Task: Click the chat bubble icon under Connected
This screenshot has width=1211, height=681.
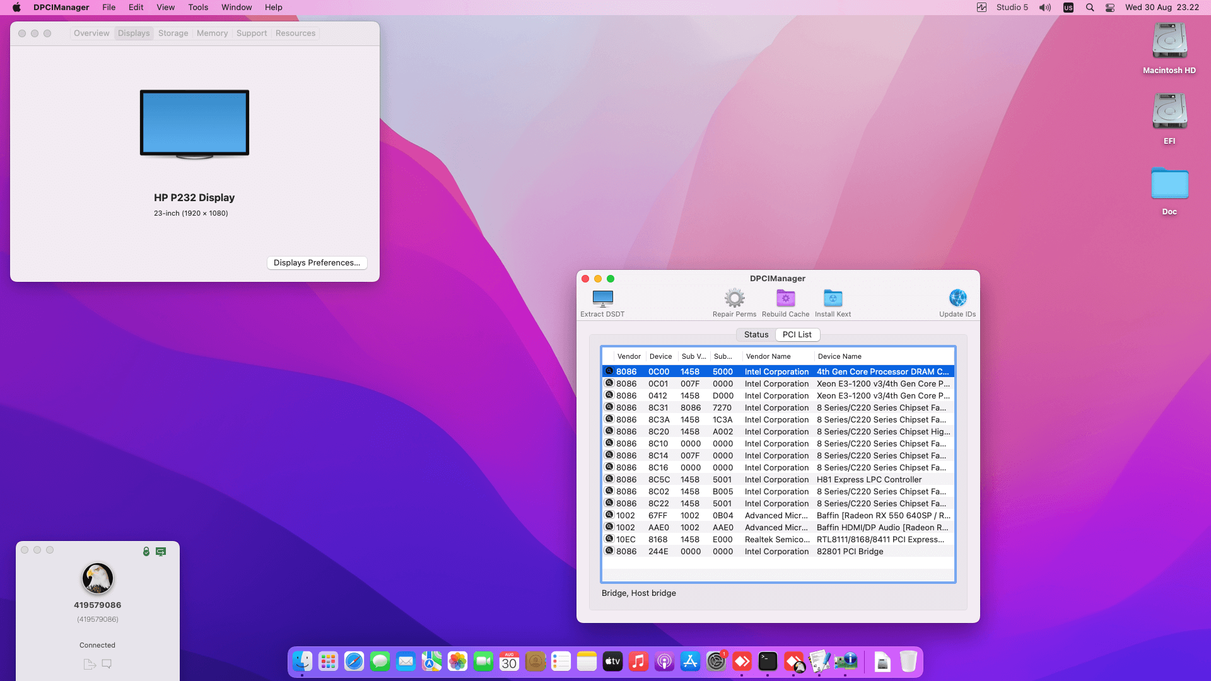Action: [107, 664]
